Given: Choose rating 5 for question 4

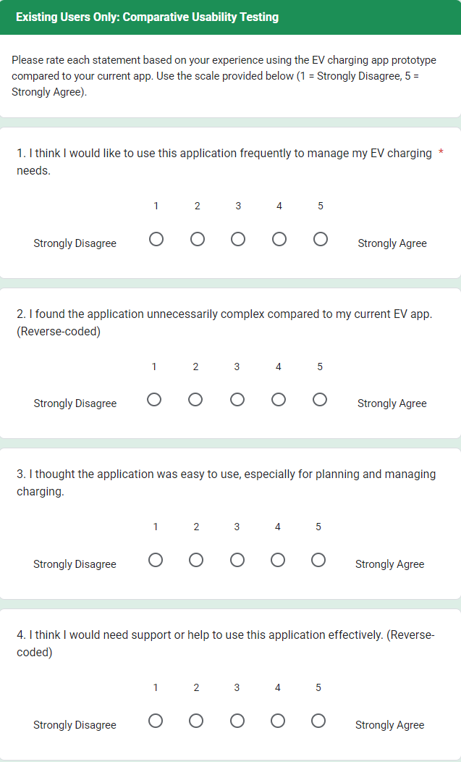Looking at the screenshot, I should (318, 721).
